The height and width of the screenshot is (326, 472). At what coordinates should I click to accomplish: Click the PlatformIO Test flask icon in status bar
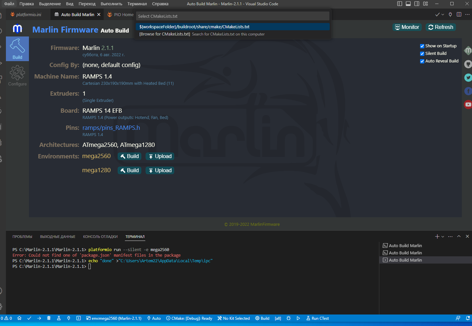click(x=59, y=318)
